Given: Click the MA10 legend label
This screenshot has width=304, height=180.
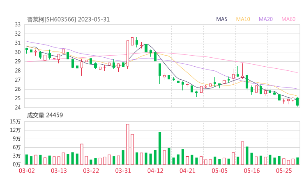Looking at the screenshot, I should [x=243, y=19].
